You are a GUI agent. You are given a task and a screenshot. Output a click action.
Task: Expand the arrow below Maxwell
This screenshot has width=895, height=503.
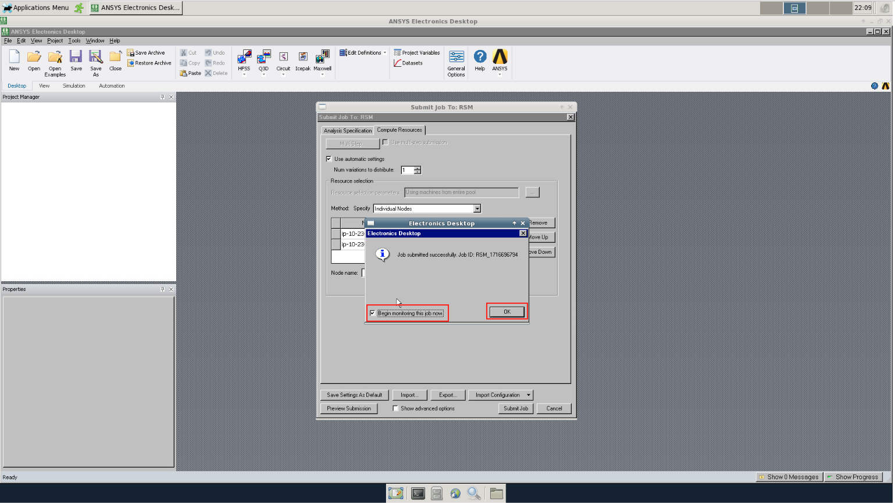(x=323, y=74)
